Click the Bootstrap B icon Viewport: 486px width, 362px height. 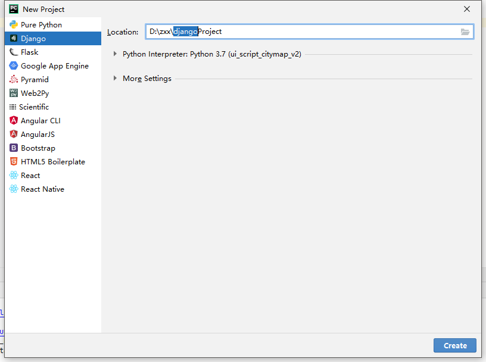click(14, 148)
